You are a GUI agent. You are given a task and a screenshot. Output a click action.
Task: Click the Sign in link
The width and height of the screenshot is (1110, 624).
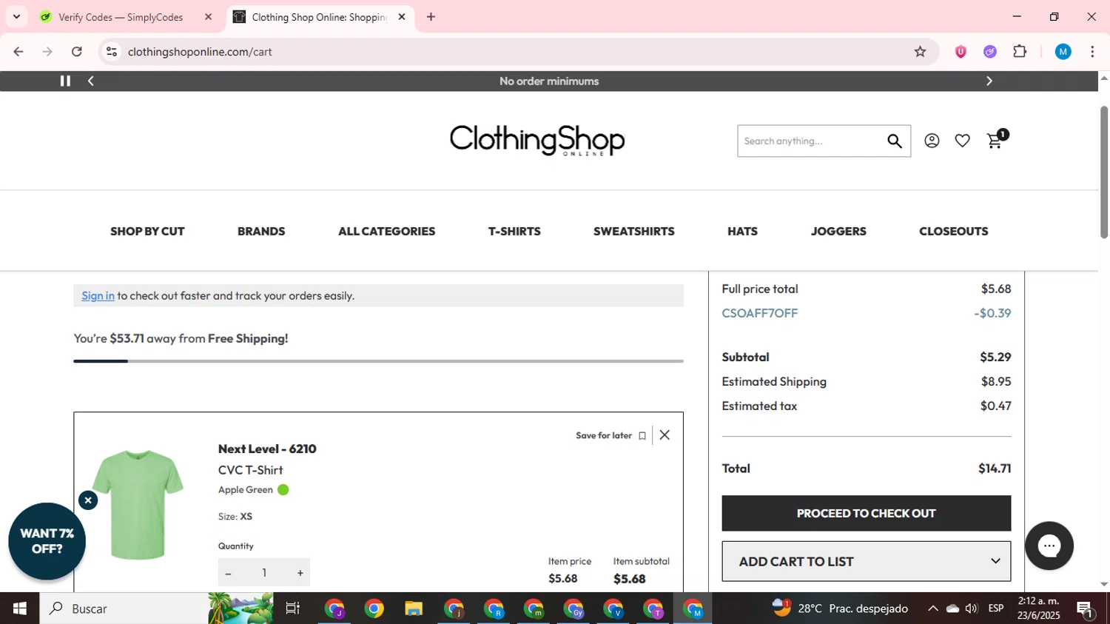(x=98, y=295)
